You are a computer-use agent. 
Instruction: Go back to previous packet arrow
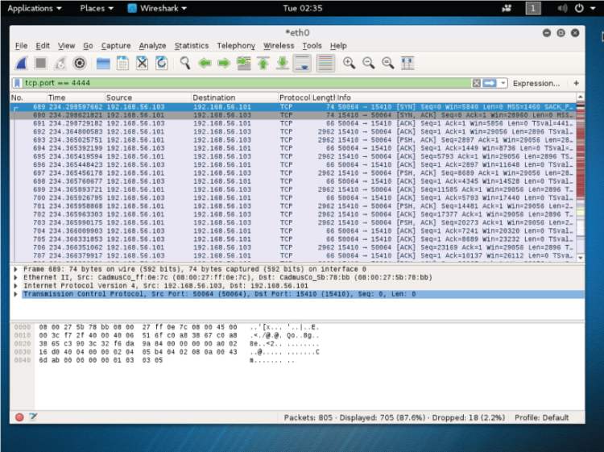(x=205, y=63)
